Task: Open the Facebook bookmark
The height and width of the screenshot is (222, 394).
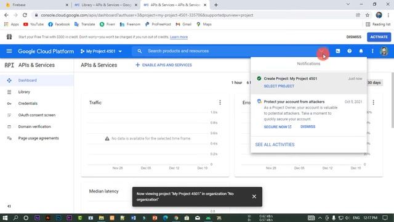Action: 59,25
